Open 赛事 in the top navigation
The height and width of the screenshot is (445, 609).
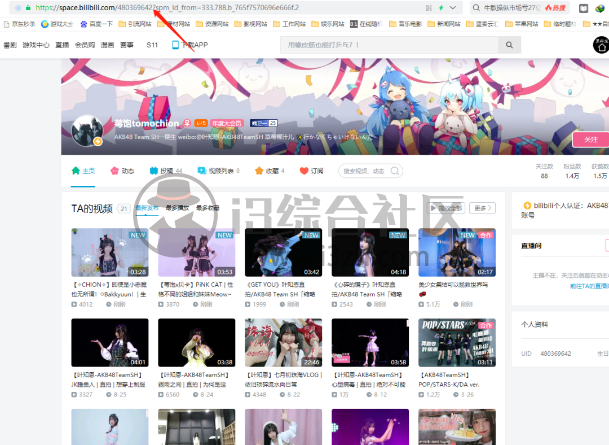point(127,45)
